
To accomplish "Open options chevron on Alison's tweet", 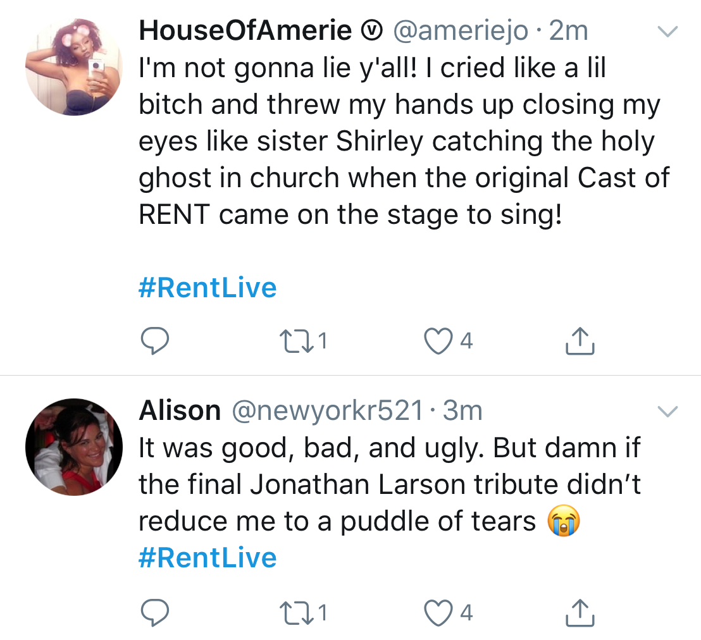I will pos(668,412).
